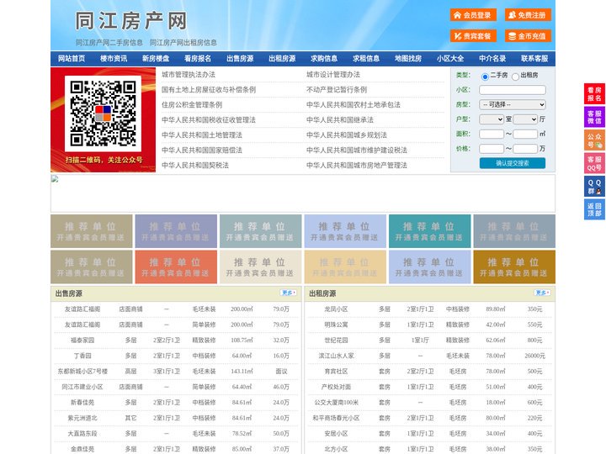Image resolution: width=606 pixels, height=454 pixels.
Task: Click the QR code image
Action: click(x=103, y=113)
